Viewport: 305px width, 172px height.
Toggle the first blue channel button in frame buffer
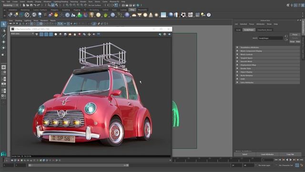tap(41, 34)
